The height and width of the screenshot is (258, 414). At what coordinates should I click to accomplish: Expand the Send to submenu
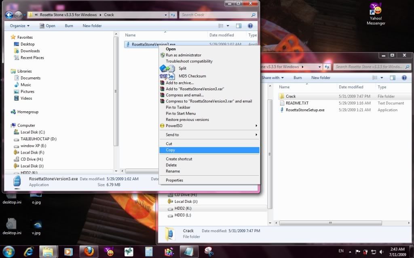tap(210, 135)
